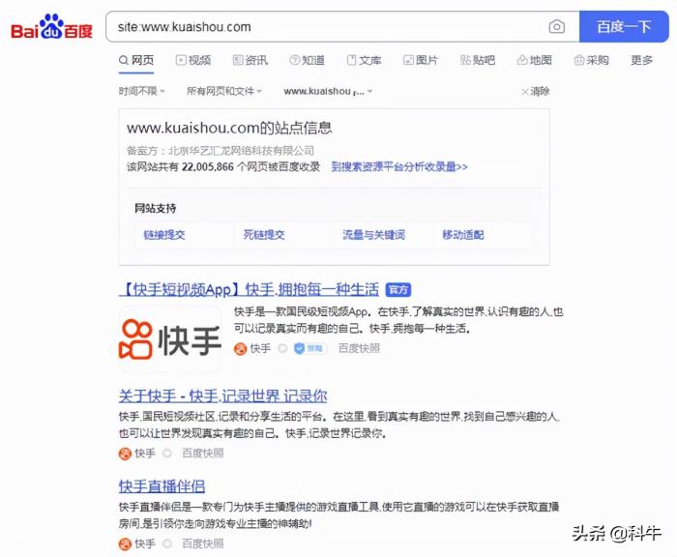Open the 关于快手 result title link

tap(222, 396)
